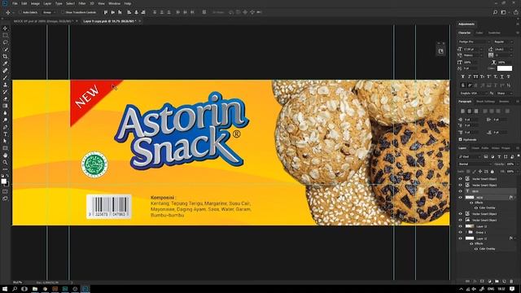Click the create new group folder icon
521x293 pixels.
[497, 281]
